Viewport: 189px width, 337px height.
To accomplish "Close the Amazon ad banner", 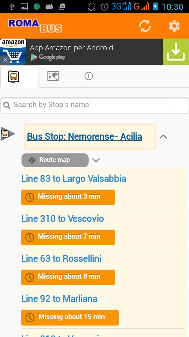I will point(5,60).
